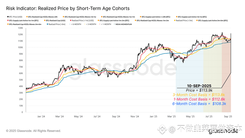
Task: Enable the BTC: Realized Cap [USD] series
Action: coord(54,20)
